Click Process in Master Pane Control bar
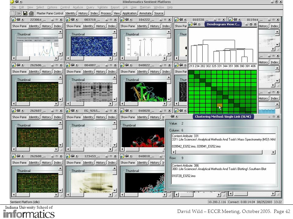Image resolution: width=293 pixels, height=219 pixels. click(106, 13)
